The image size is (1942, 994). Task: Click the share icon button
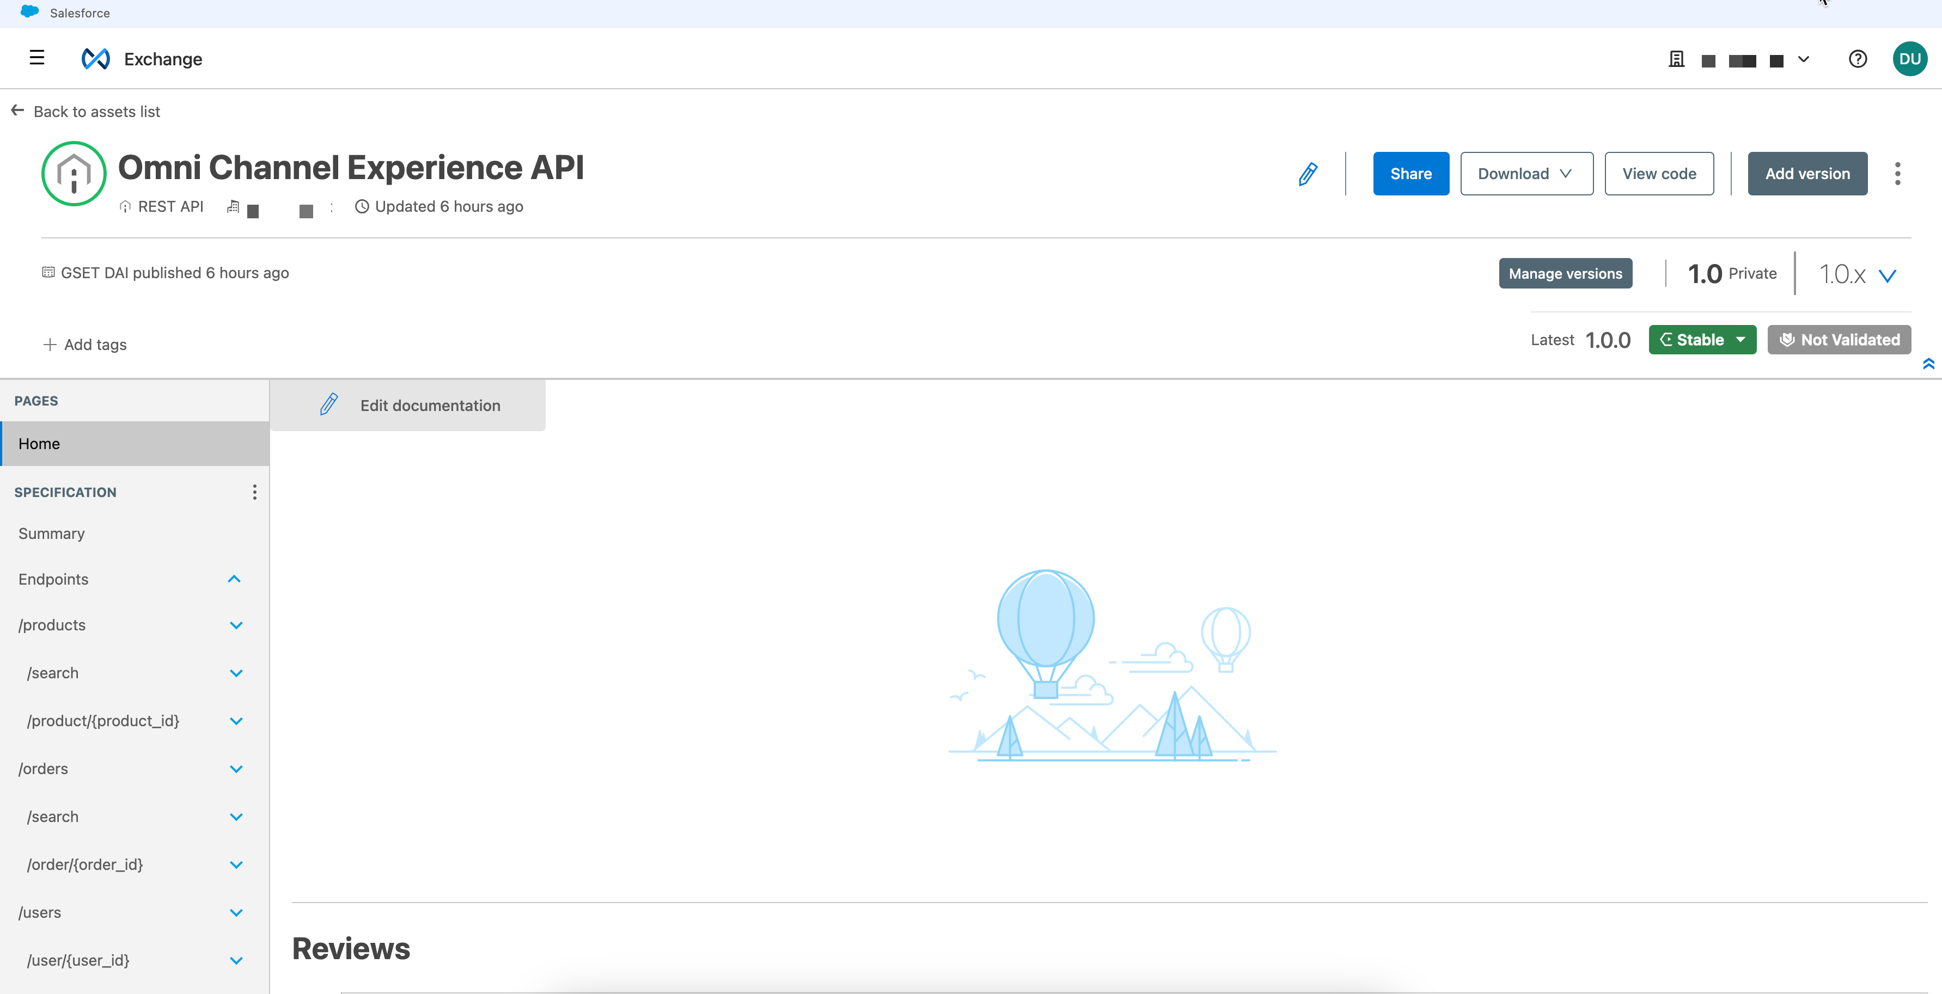pyautogui.click(x=1411, y=174)
